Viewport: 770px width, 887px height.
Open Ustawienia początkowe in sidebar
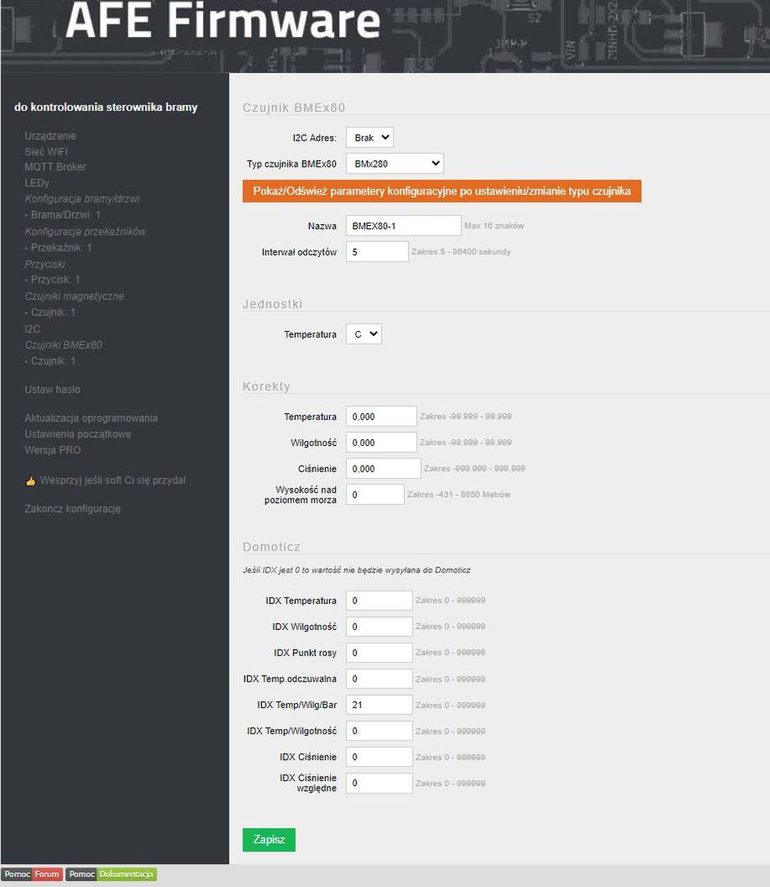click(78, 434)
